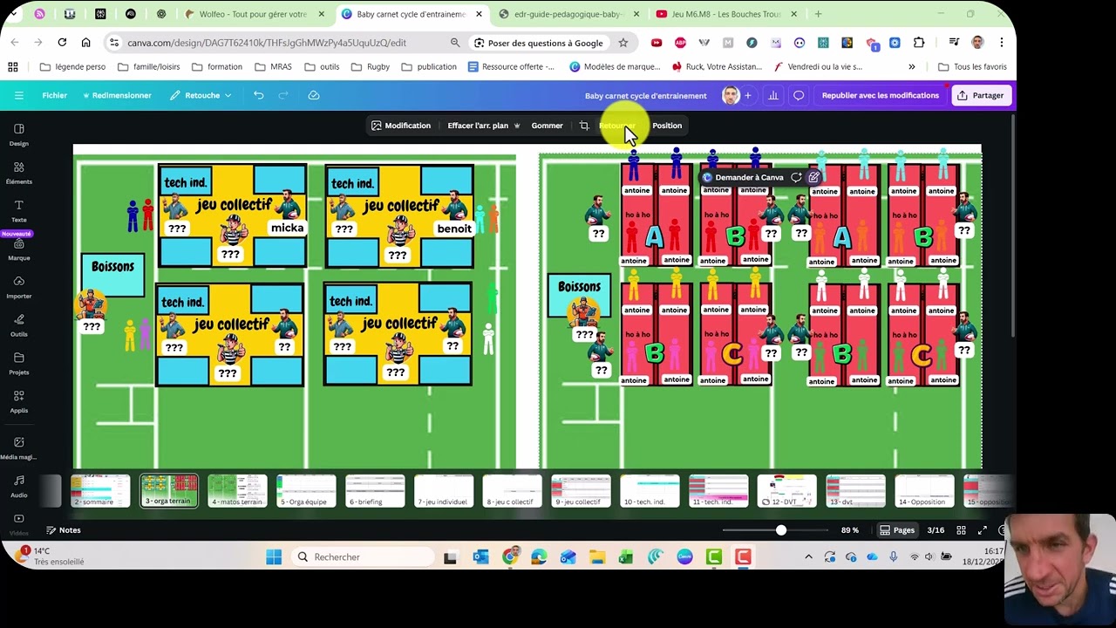Expand hidden bookmarks chevron
The image size is (1116, 628).
pos(912,66)
